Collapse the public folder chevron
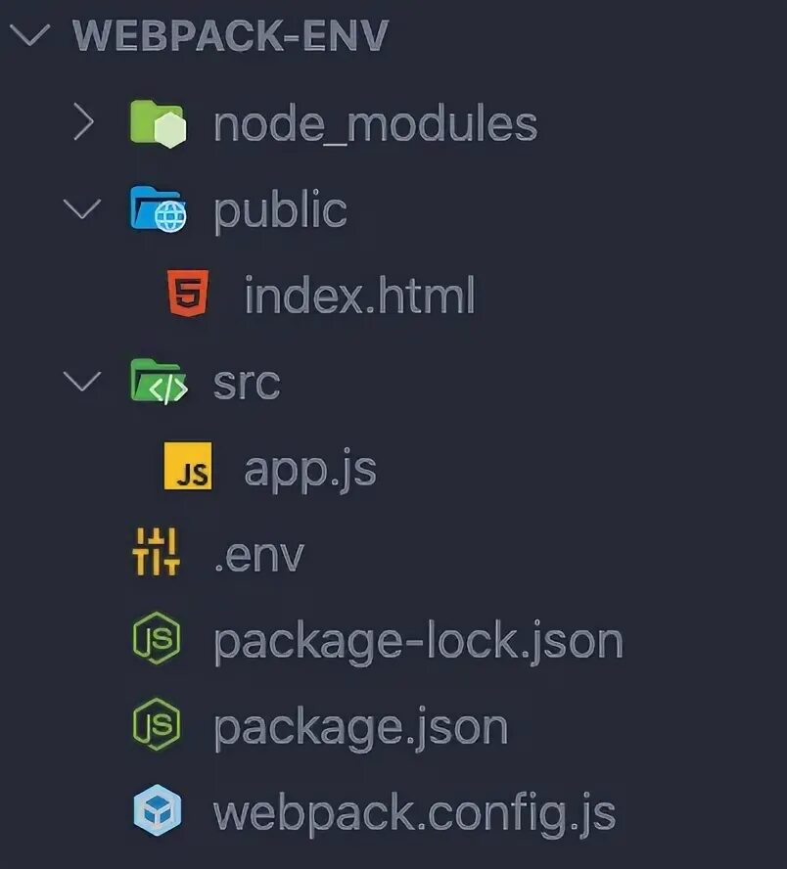The height and width of the screenshot is (869, 787). click(x=82, y=208)
